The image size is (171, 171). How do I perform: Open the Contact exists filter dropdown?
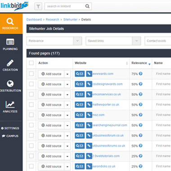tap(158, 41)
